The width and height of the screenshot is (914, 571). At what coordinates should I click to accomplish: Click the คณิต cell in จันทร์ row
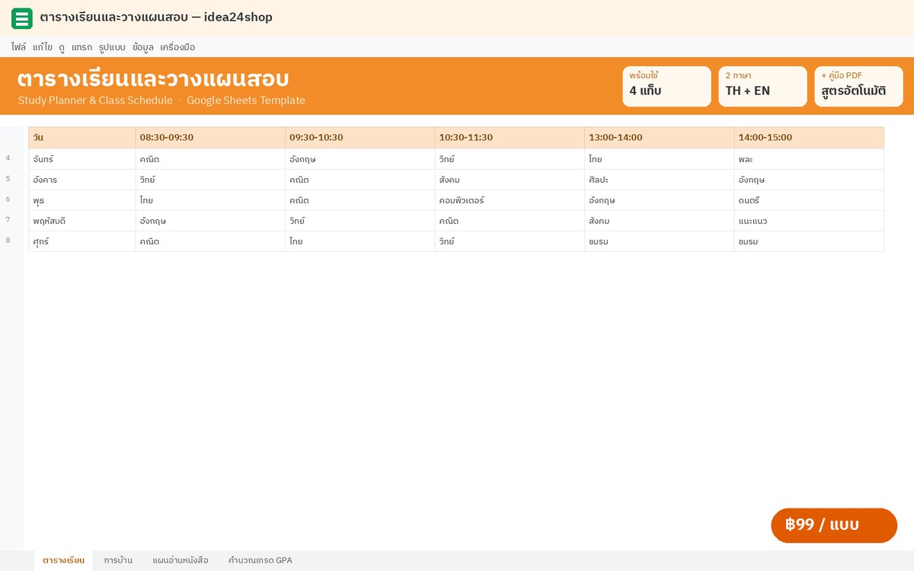(x=210, y=159)
